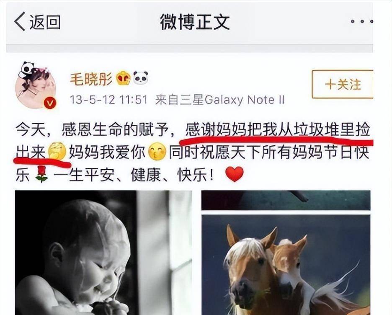
Task: Tap the back arrow chevron
Action: tap(20, 21)
